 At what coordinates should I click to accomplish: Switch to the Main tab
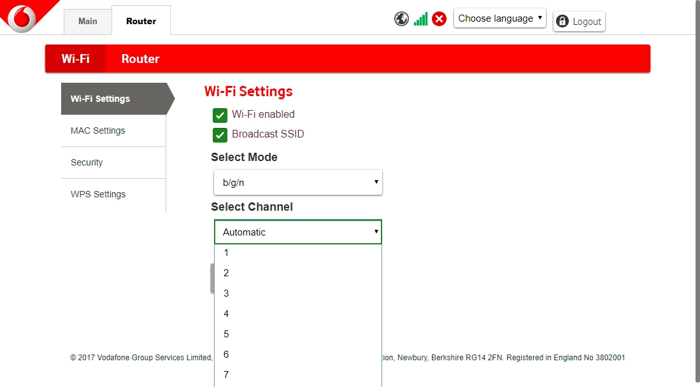point(87,20)
